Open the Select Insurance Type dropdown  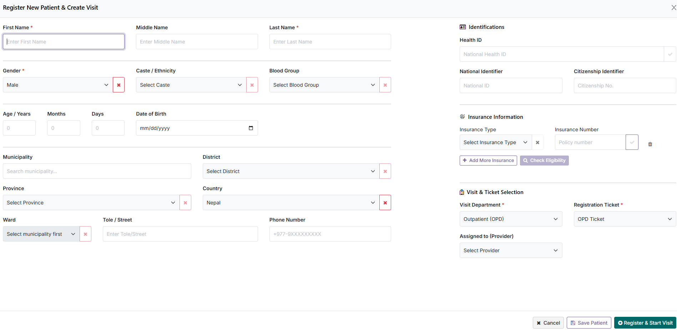pos(496,142)
